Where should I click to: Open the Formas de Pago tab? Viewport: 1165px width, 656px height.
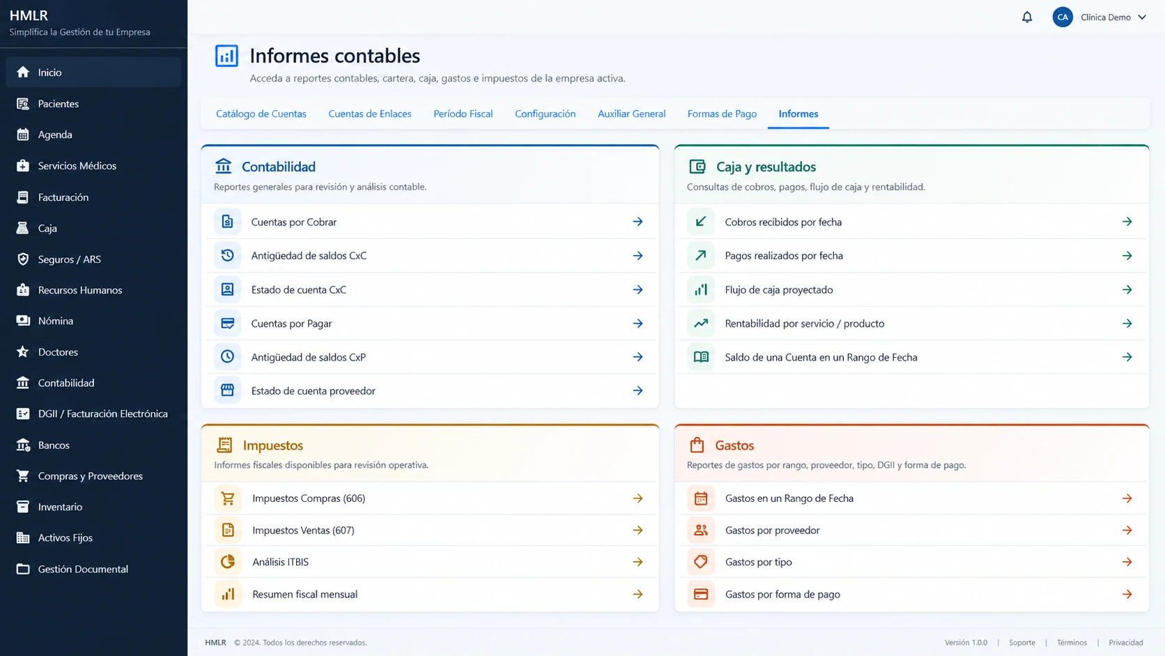pyautogui.click(x=722, y=114)
